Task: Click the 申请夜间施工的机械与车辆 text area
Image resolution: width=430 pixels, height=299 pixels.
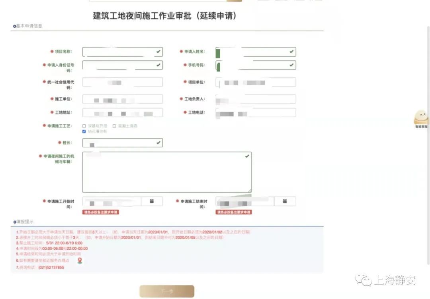Action: pyautogui.click(x=167, y=172)
